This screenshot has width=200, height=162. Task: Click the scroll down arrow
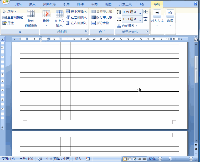pos(196,140)
